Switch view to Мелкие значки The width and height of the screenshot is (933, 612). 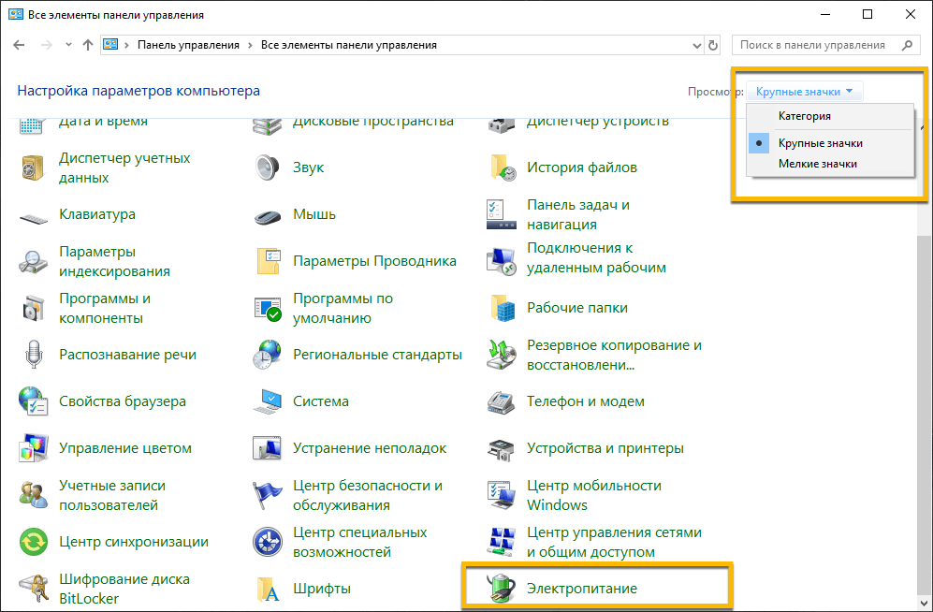tap(817, 164)
